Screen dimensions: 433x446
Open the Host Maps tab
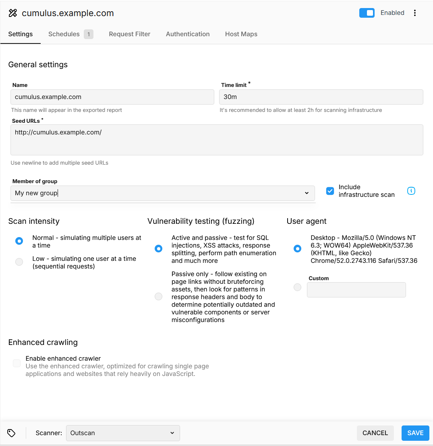pyautogui.click(x=241, y=34)
